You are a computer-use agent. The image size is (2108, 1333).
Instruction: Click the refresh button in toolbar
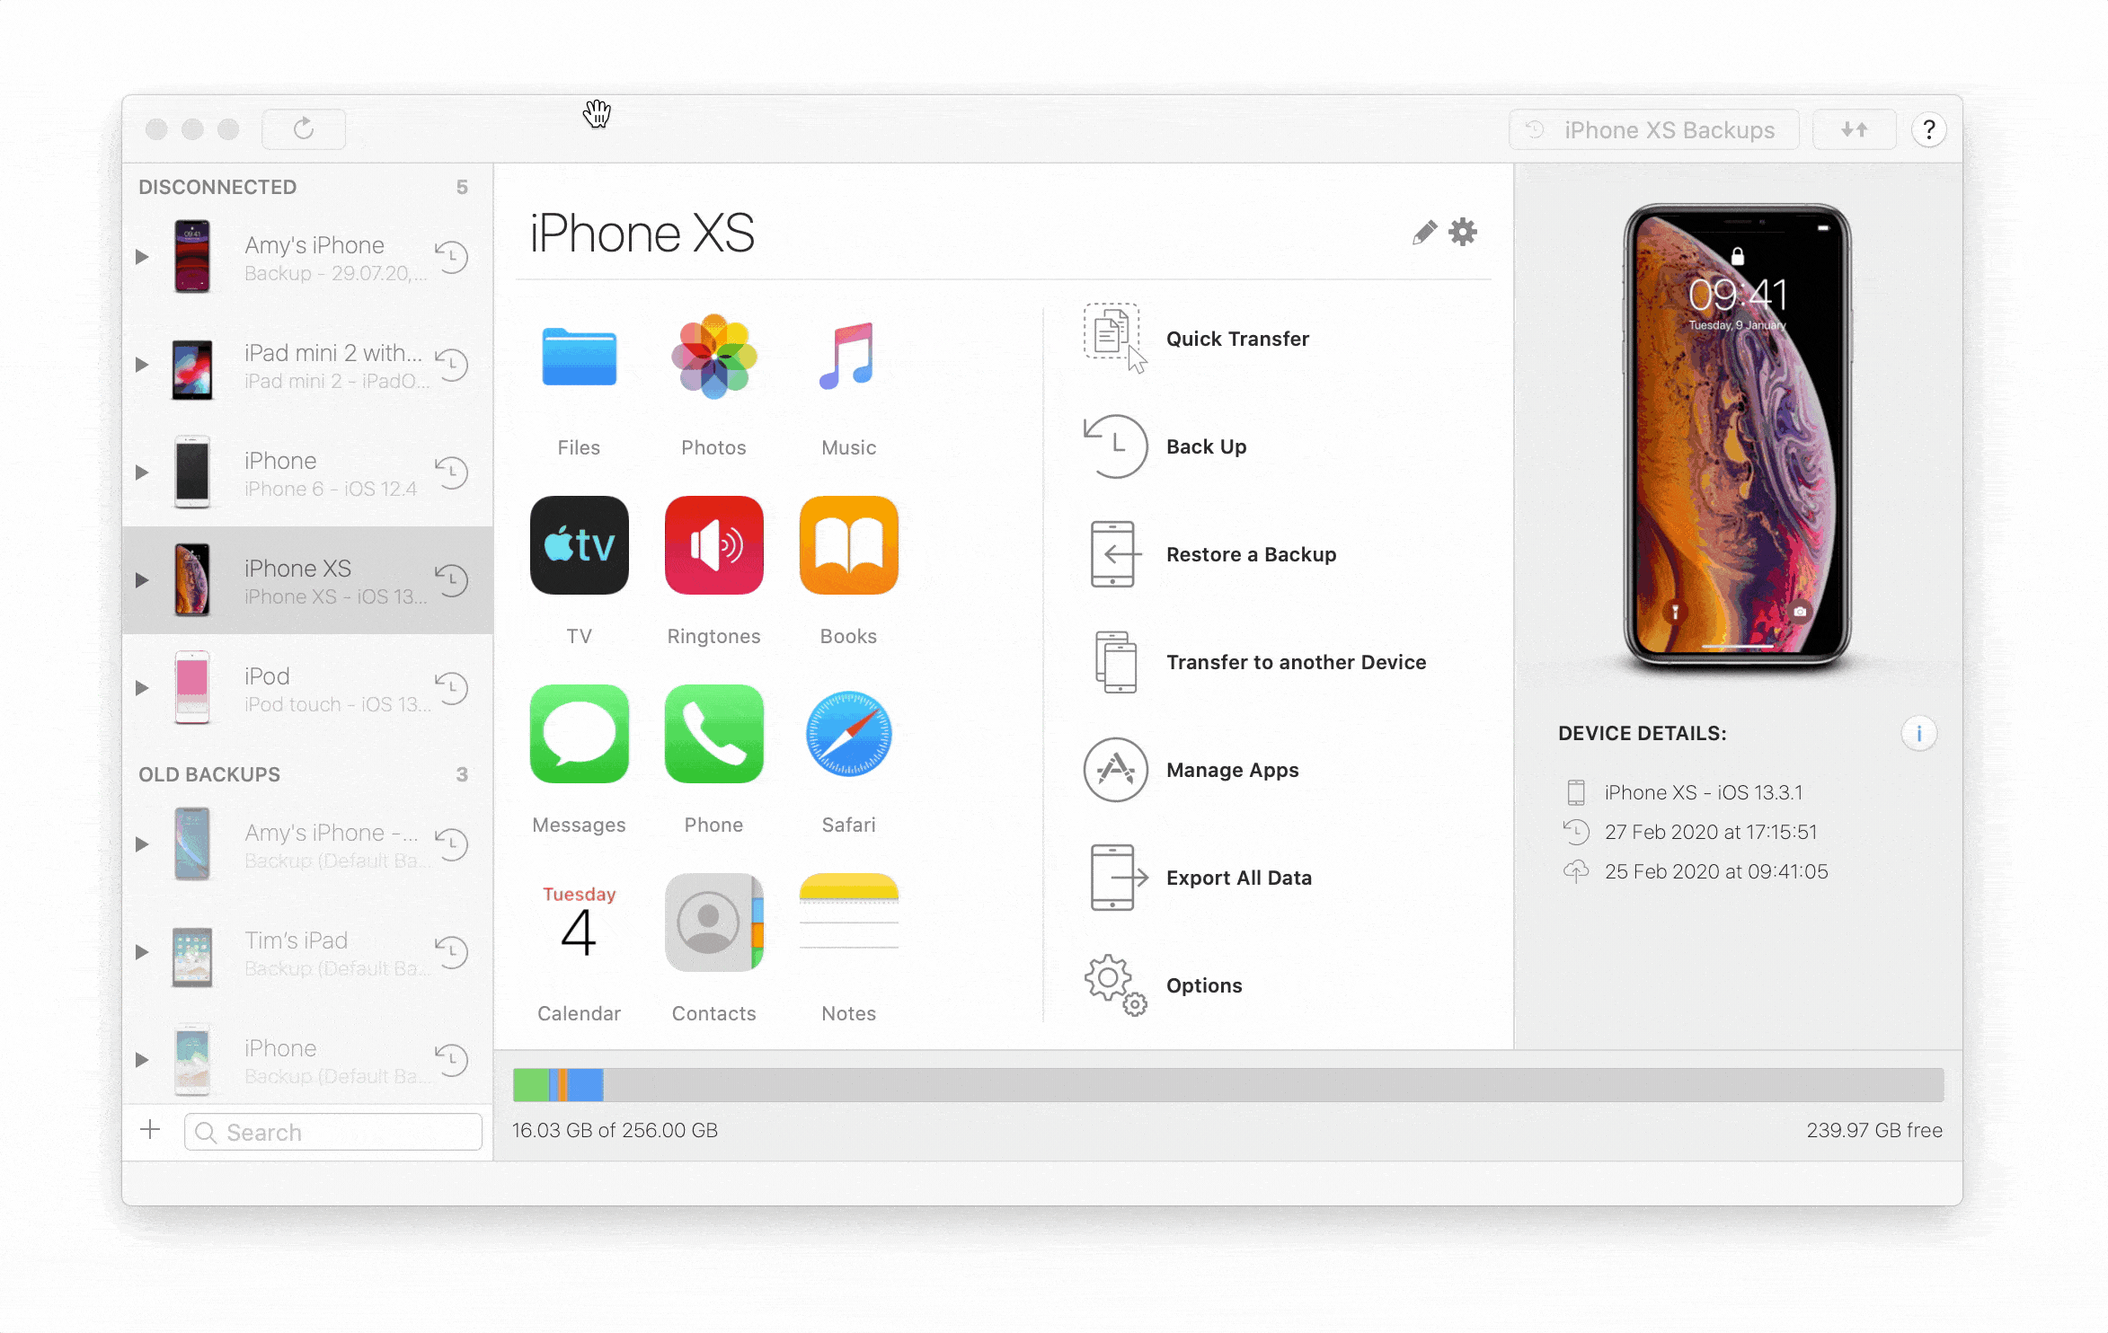pyautogui.click(x=303, y=129)
